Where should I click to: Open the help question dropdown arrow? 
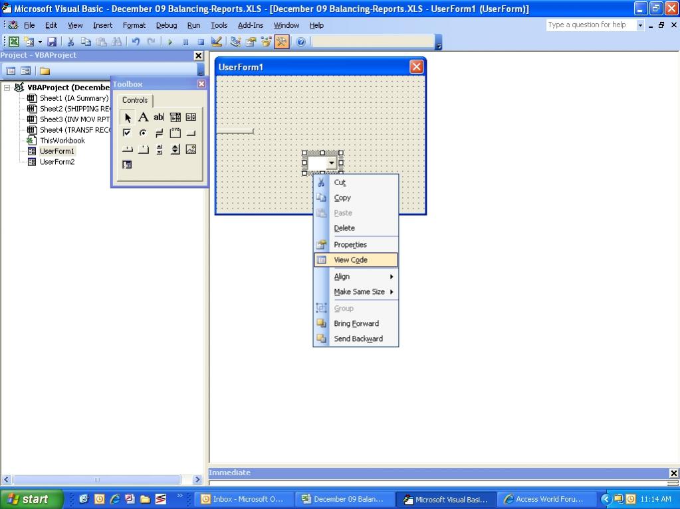coord(639,25)
